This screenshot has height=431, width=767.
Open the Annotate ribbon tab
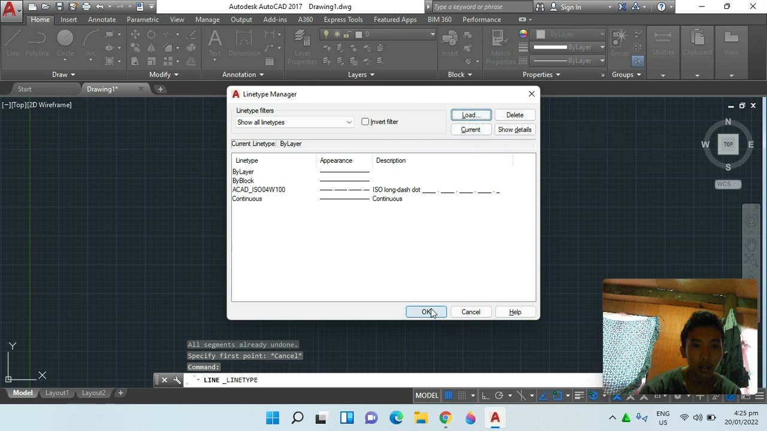102,19
